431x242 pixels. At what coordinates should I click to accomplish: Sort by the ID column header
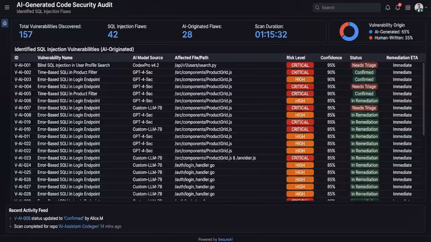tap(16, 58)
